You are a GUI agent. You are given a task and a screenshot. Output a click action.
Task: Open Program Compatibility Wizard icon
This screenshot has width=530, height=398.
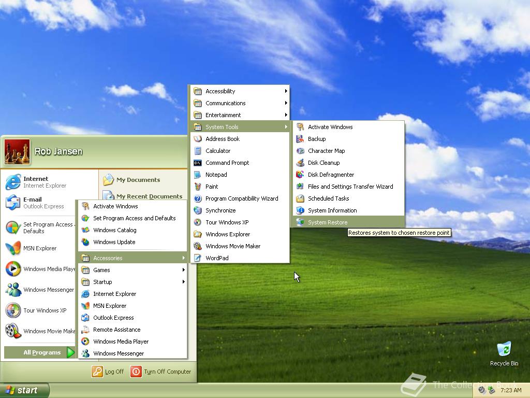(198, 198)
